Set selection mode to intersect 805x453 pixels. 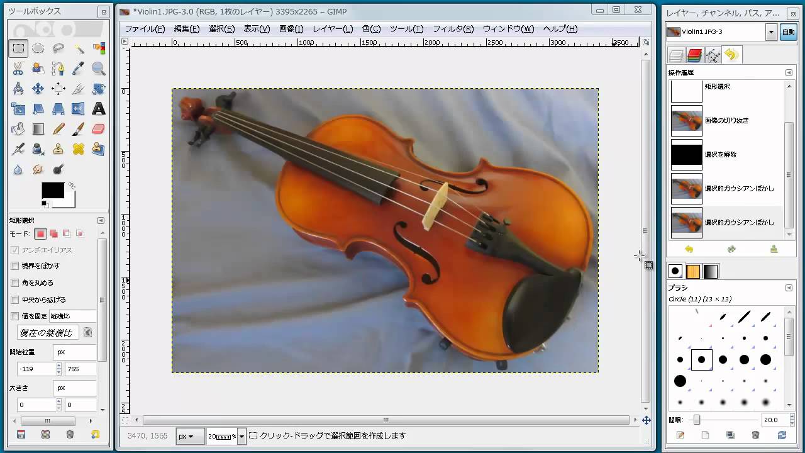pyautogui.click(x=80, y=233)
